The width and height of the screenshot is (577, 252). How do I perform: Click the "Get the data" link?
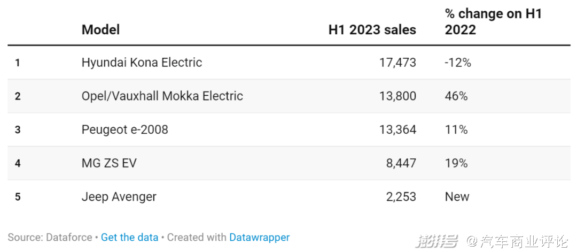point(129,238)
